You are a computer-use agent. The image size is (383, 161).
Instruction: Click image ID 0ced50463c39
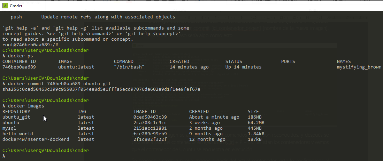(150, 117)
